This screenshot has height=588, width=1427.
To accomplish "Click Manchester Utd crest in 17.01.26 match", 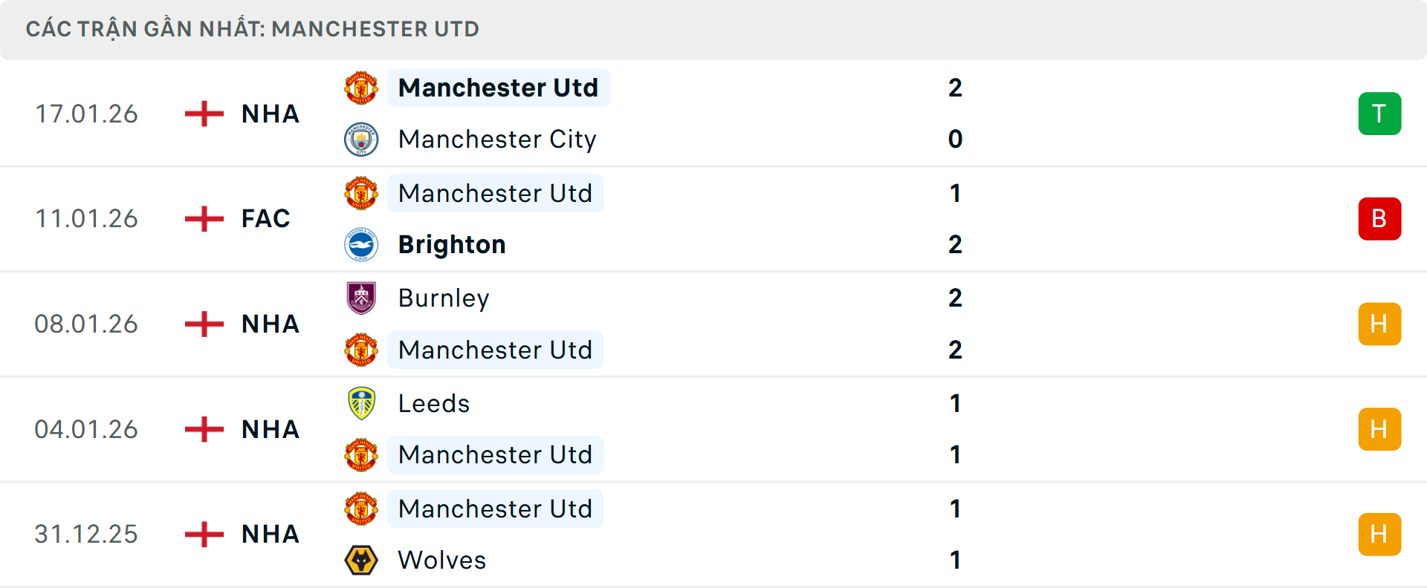I will 361,88.
